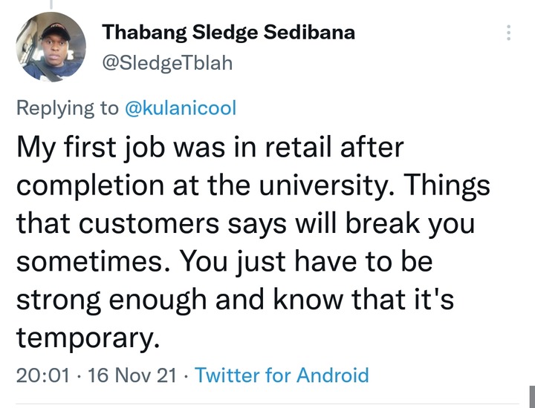Select the word 'Android' in the source label
The width and height of the screenshot is (535, 408).
pos(333,375)
